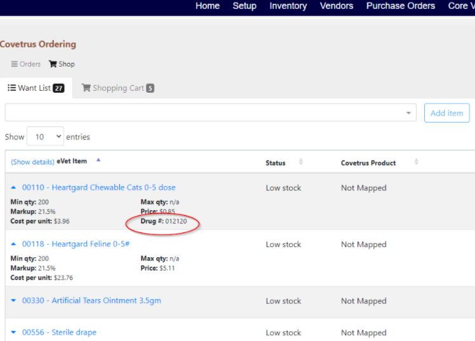Image resolution: width=475 pixels, height=341 pixels.
Task: Click the Covetrus Ordering page heading
Action: point(38,44)
